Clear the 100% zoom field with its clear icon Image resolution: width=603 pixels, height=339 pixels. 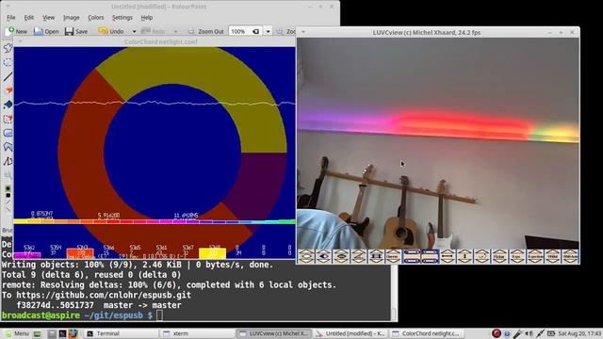pyautogui.click(x=255, y=31)
